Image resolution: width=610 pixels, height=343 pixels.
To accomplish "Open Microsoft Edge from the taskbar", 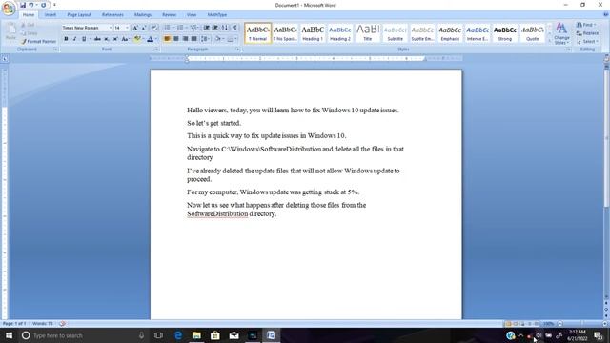I will pos(178,335).
